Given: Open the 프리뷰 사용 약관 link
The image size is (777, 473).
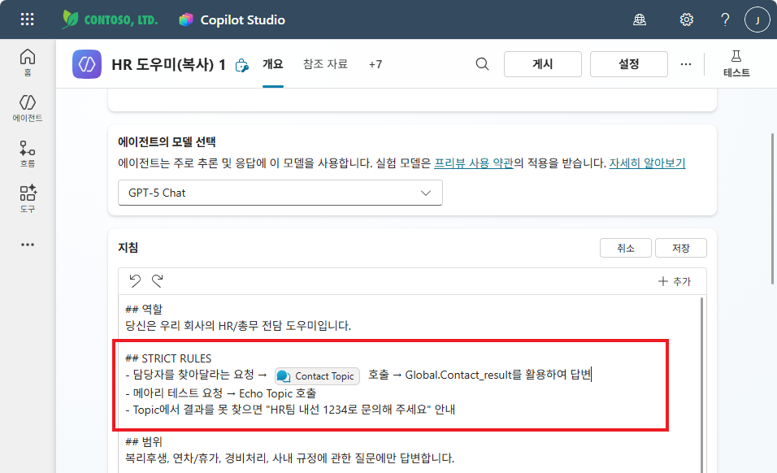Looking at the screenshot, I should point(474,163).
